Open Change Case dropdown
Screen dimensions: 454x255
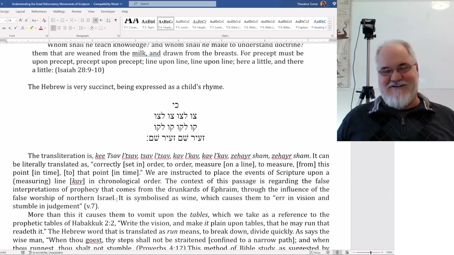(35, 20)
